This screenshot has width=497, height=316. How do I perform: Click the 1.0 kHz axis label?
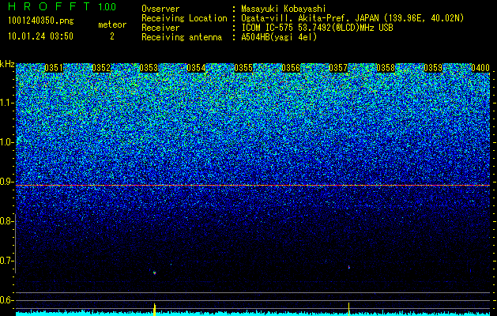pos(7,142)
